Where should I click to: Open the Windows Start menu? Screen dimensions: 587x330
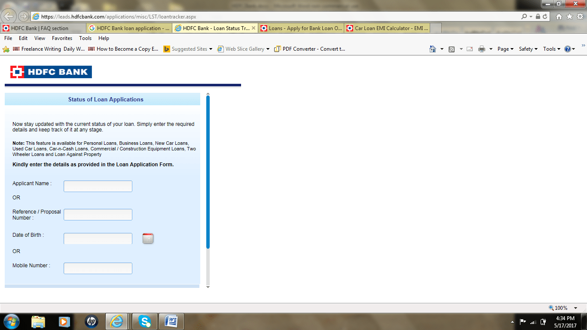(11, 321)
